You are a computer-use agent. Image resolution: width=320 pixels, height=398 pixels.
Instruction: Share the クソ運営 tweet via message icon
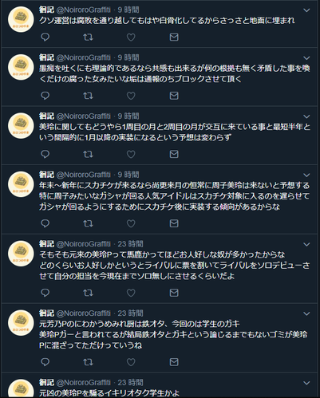click(174, 37)
